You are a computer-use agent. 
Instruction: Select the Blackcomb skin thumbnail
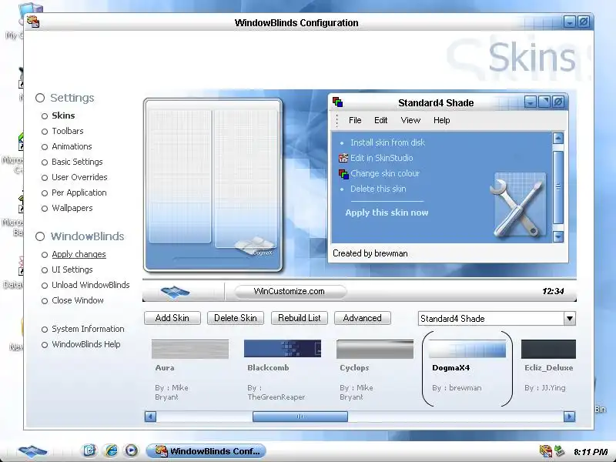[x=283, y=349]
